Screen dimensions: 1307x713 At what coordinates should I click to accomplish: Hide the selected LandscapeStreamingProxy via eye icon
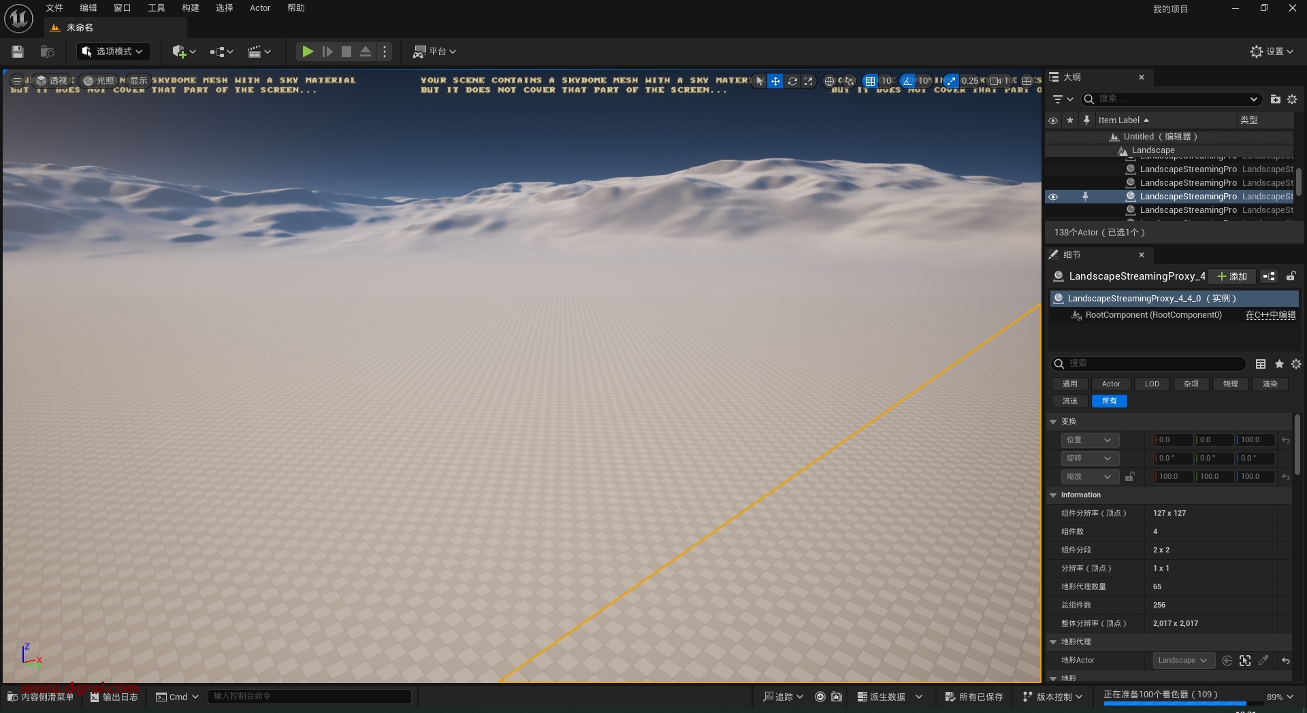coord(1053,197)
